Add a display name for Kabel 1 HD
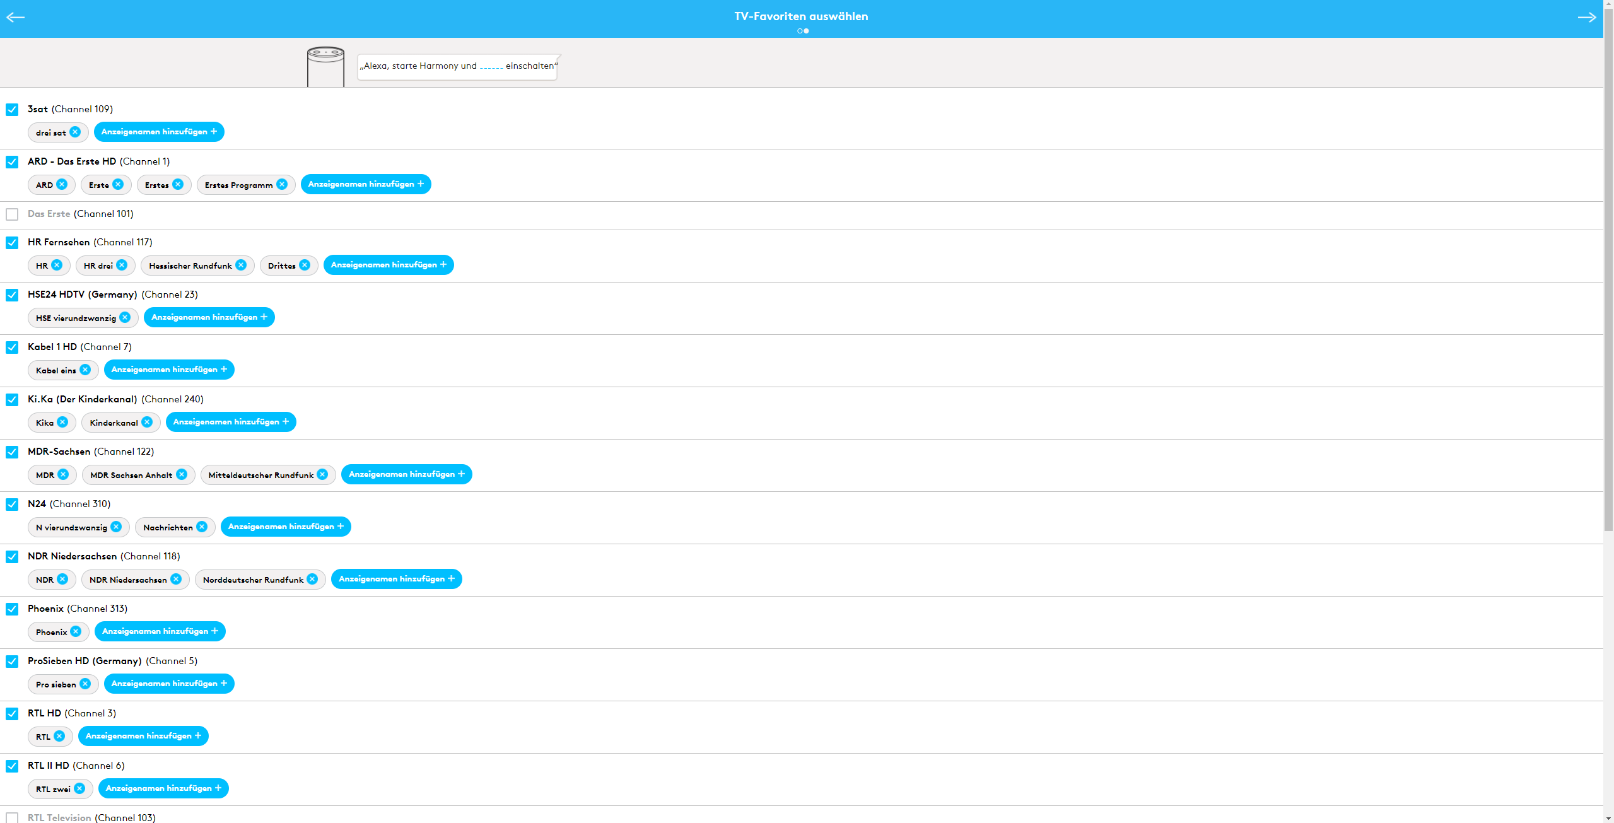The width and height of the screenshot is (1614, 823). [169, 370]
